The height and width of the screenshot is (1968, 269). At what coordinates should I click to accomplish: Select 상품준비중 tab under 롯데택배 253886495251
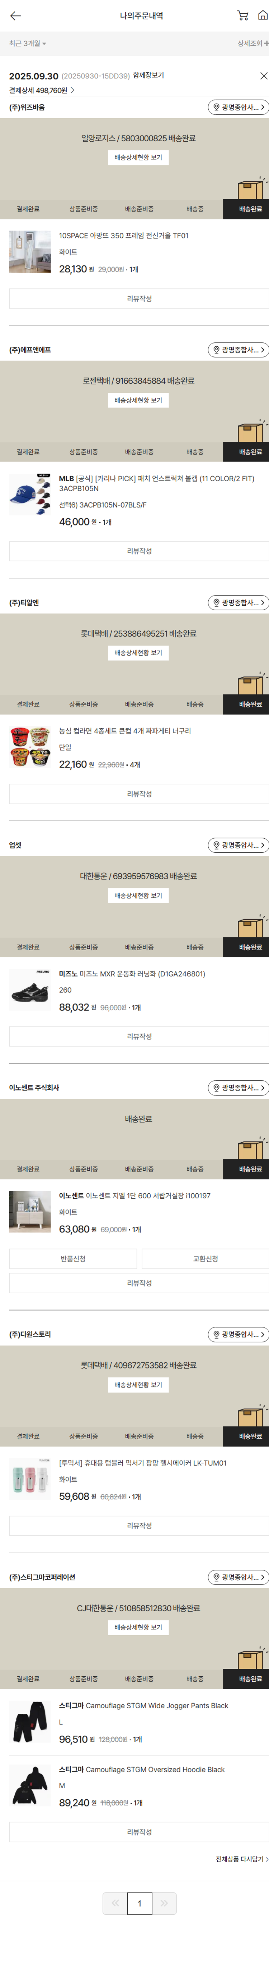point(83,705)
